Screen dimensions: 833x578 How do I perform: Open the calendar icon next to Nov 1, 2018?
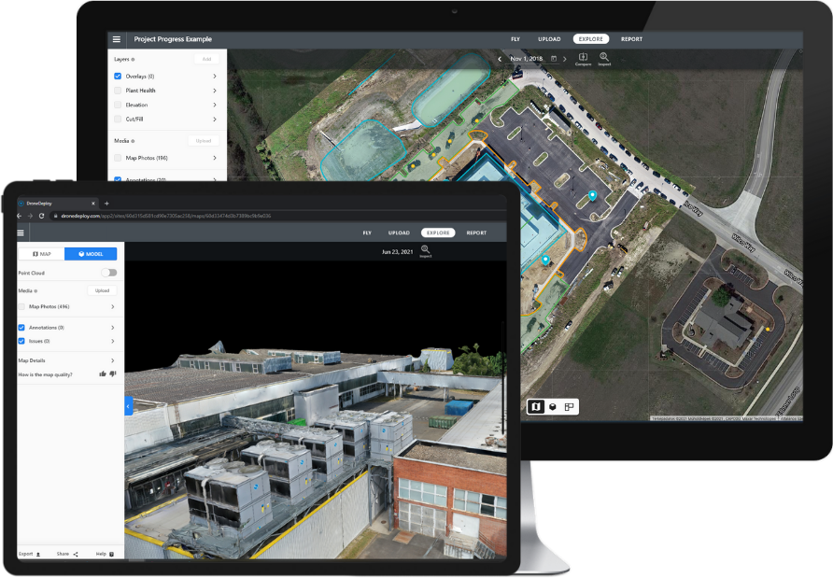(553, 58)
